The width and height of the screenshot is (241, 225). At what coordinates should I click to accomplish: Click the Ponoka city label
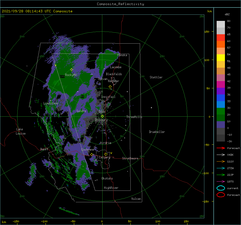coord(122,55)
